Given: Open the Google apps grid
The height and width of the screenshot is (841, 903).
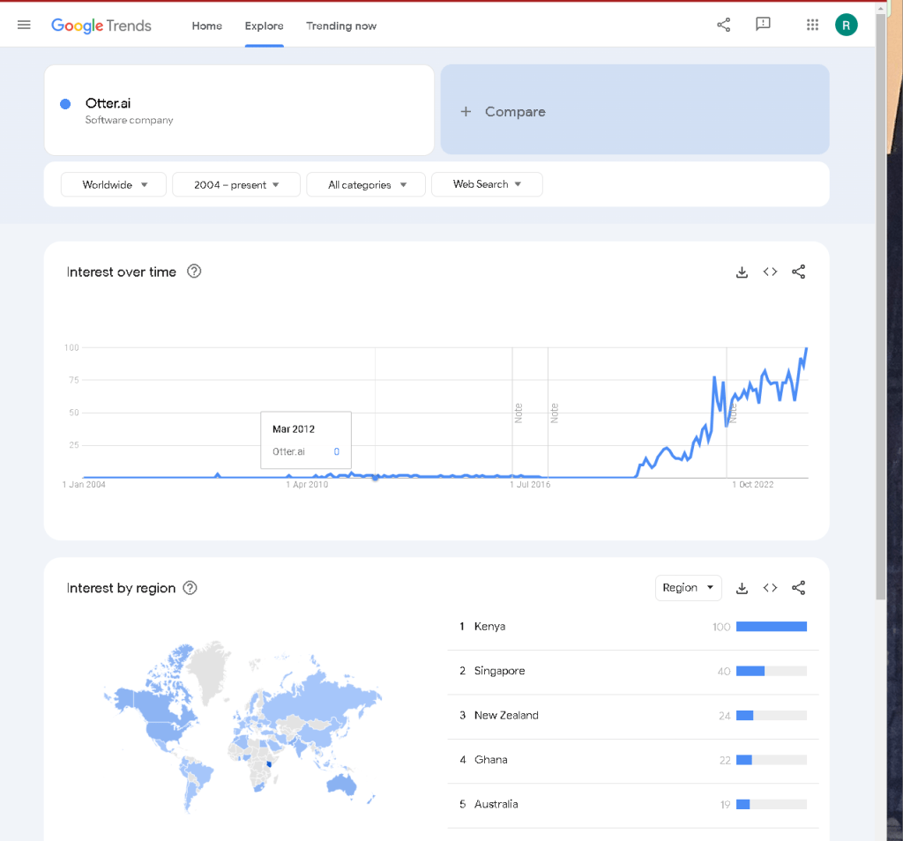Looking at the screenshot, I should pyautogui.click(x=812, y=25).
